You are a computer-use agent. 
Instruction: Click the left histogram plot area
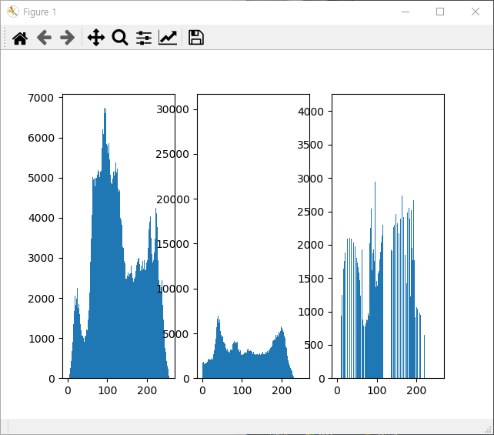[118, 236]
